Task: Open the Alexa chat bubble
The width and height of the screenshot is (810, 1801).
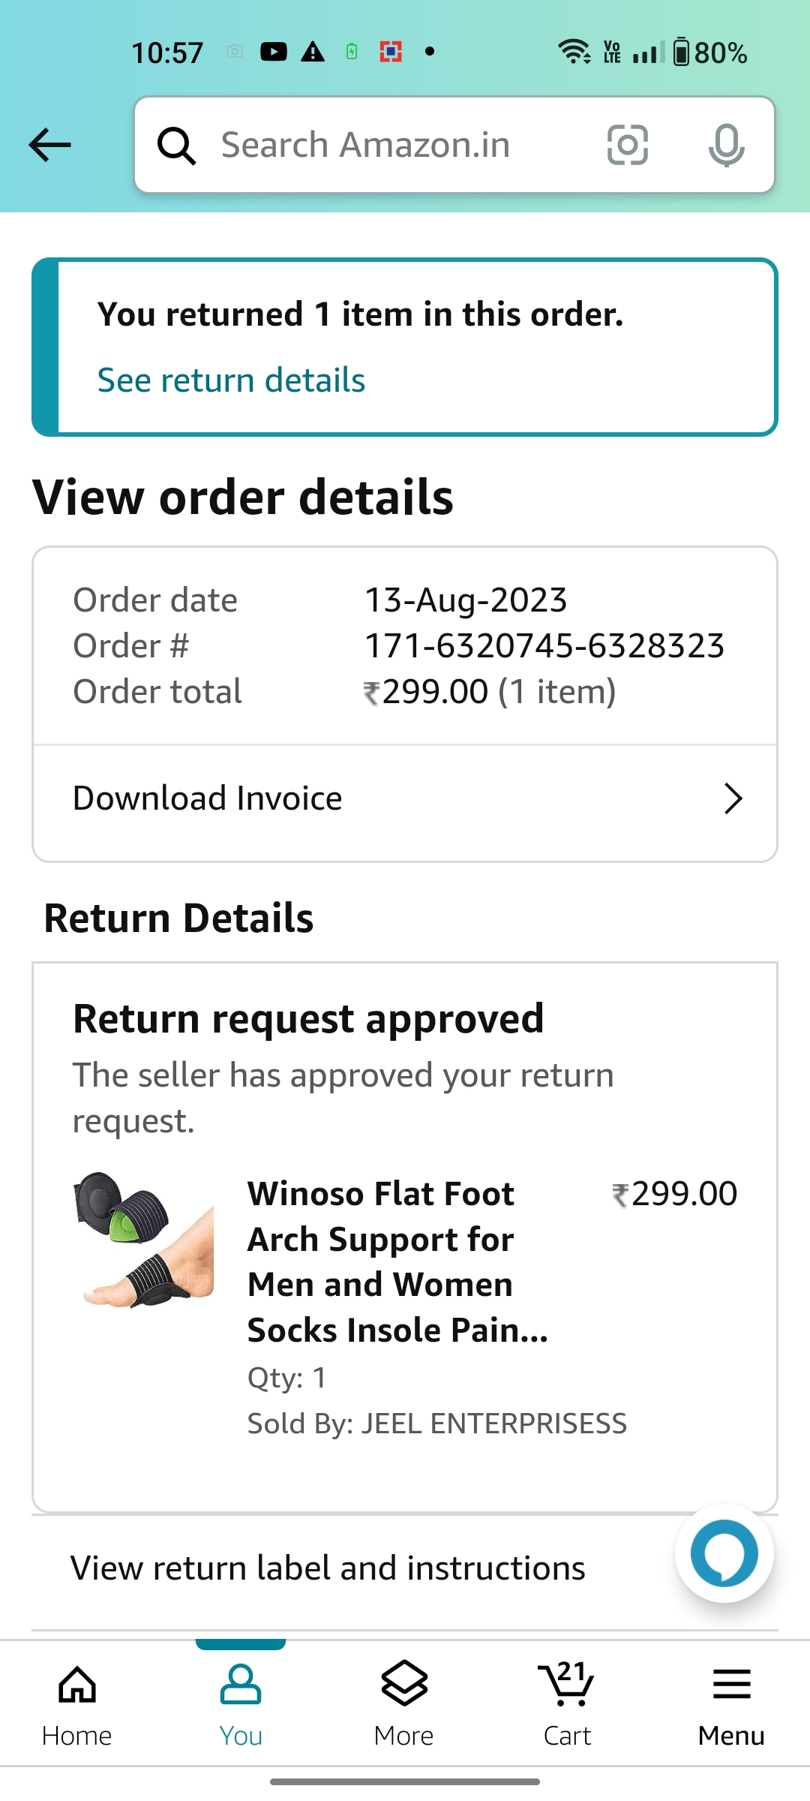Action: coord(724,1553)
